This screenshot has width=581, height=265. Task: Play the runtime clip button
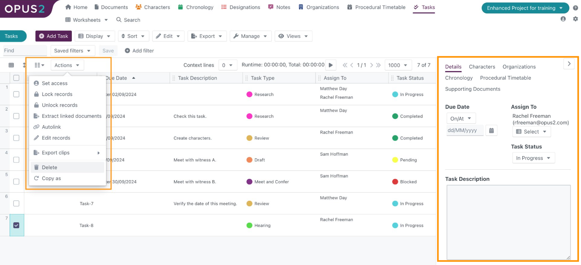(x=331, y=65)
